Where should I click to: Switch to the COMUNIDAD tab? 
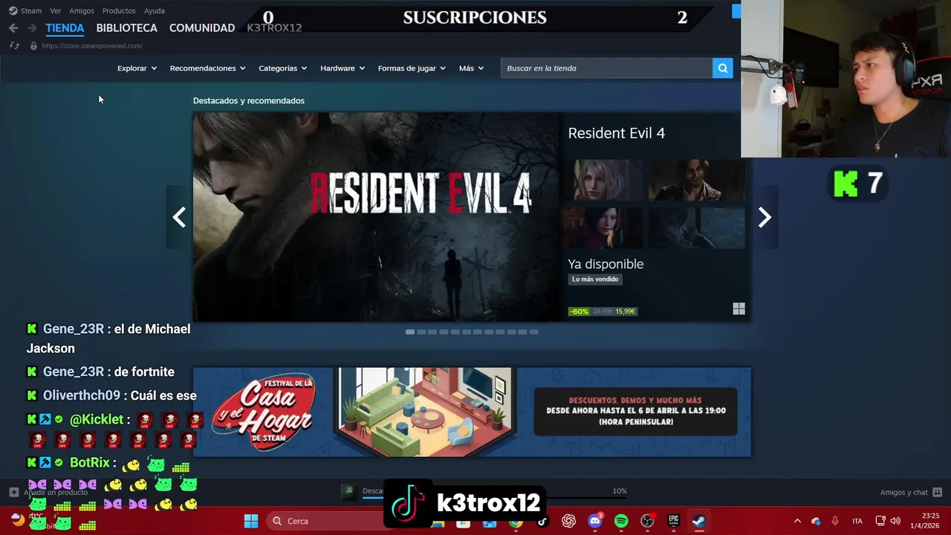(202, 28)
